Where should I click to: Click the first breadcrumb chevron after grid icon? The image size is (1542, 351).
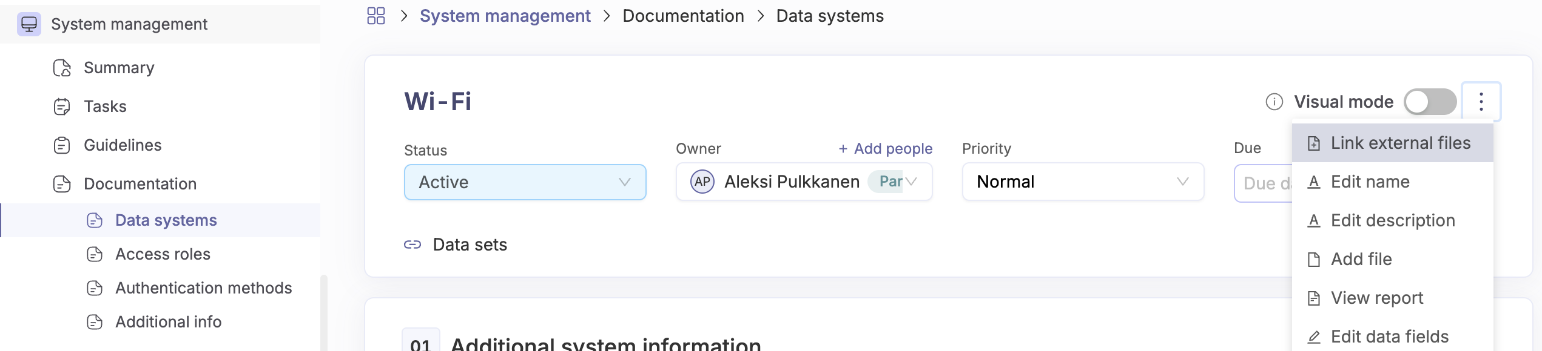click(404, 16)
